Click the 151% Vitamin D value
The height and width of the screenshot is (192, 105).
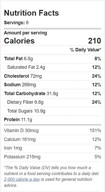[x=95, y=131]
